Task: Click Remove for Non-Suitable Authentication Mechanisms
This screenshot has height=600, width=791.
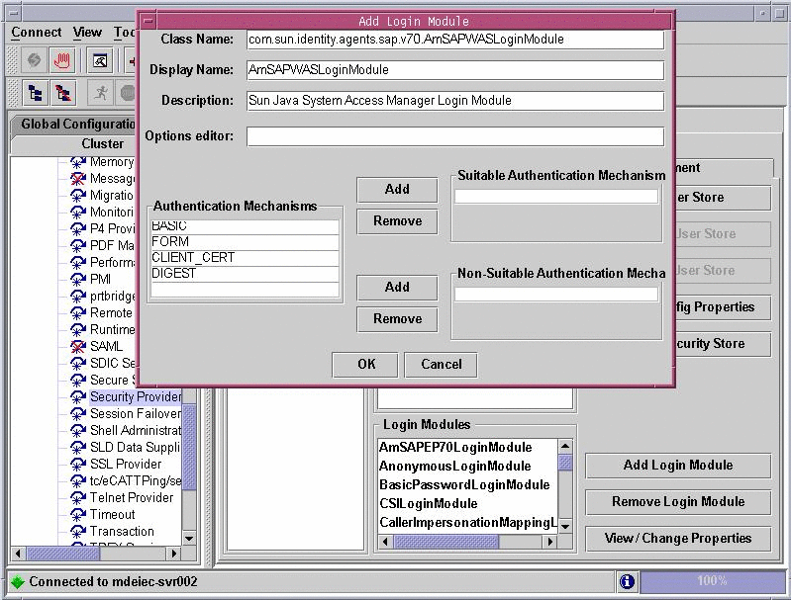Action: 397,319
